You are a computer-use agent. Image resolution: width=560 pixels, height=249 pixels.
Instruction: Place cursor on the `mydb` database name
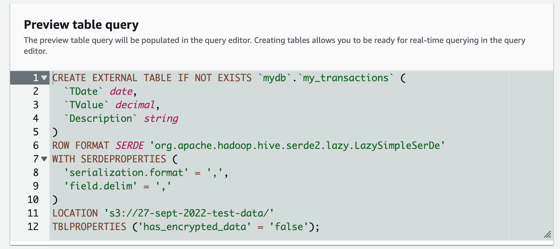tap(274, 78)
